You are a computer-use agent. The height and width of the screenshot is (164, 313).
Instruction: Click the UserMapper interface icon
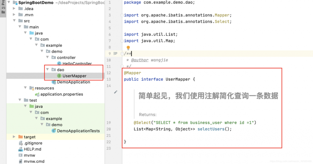[x=59, y=76]
